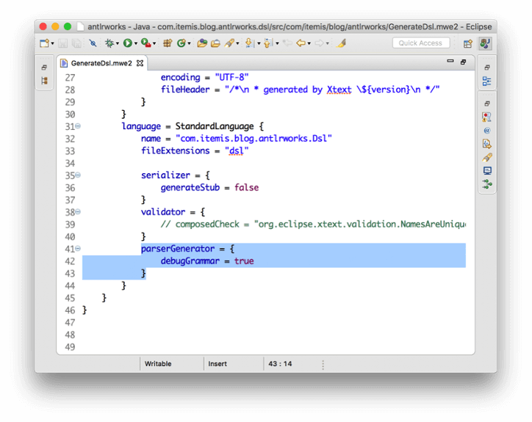Open the Search view in right sidebar
Screen dimensions: 532x422
click(x=487, y=157)
